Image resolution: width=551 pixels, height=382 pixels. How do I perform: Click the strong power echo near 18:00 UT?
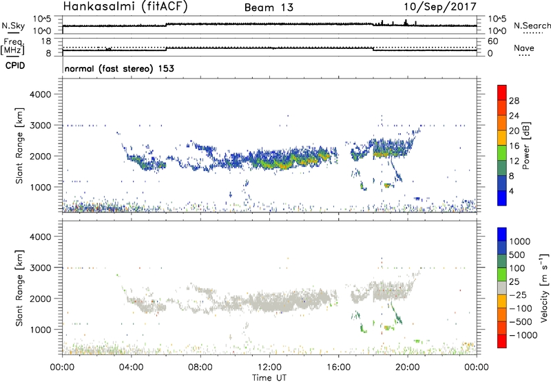[382, 154]
